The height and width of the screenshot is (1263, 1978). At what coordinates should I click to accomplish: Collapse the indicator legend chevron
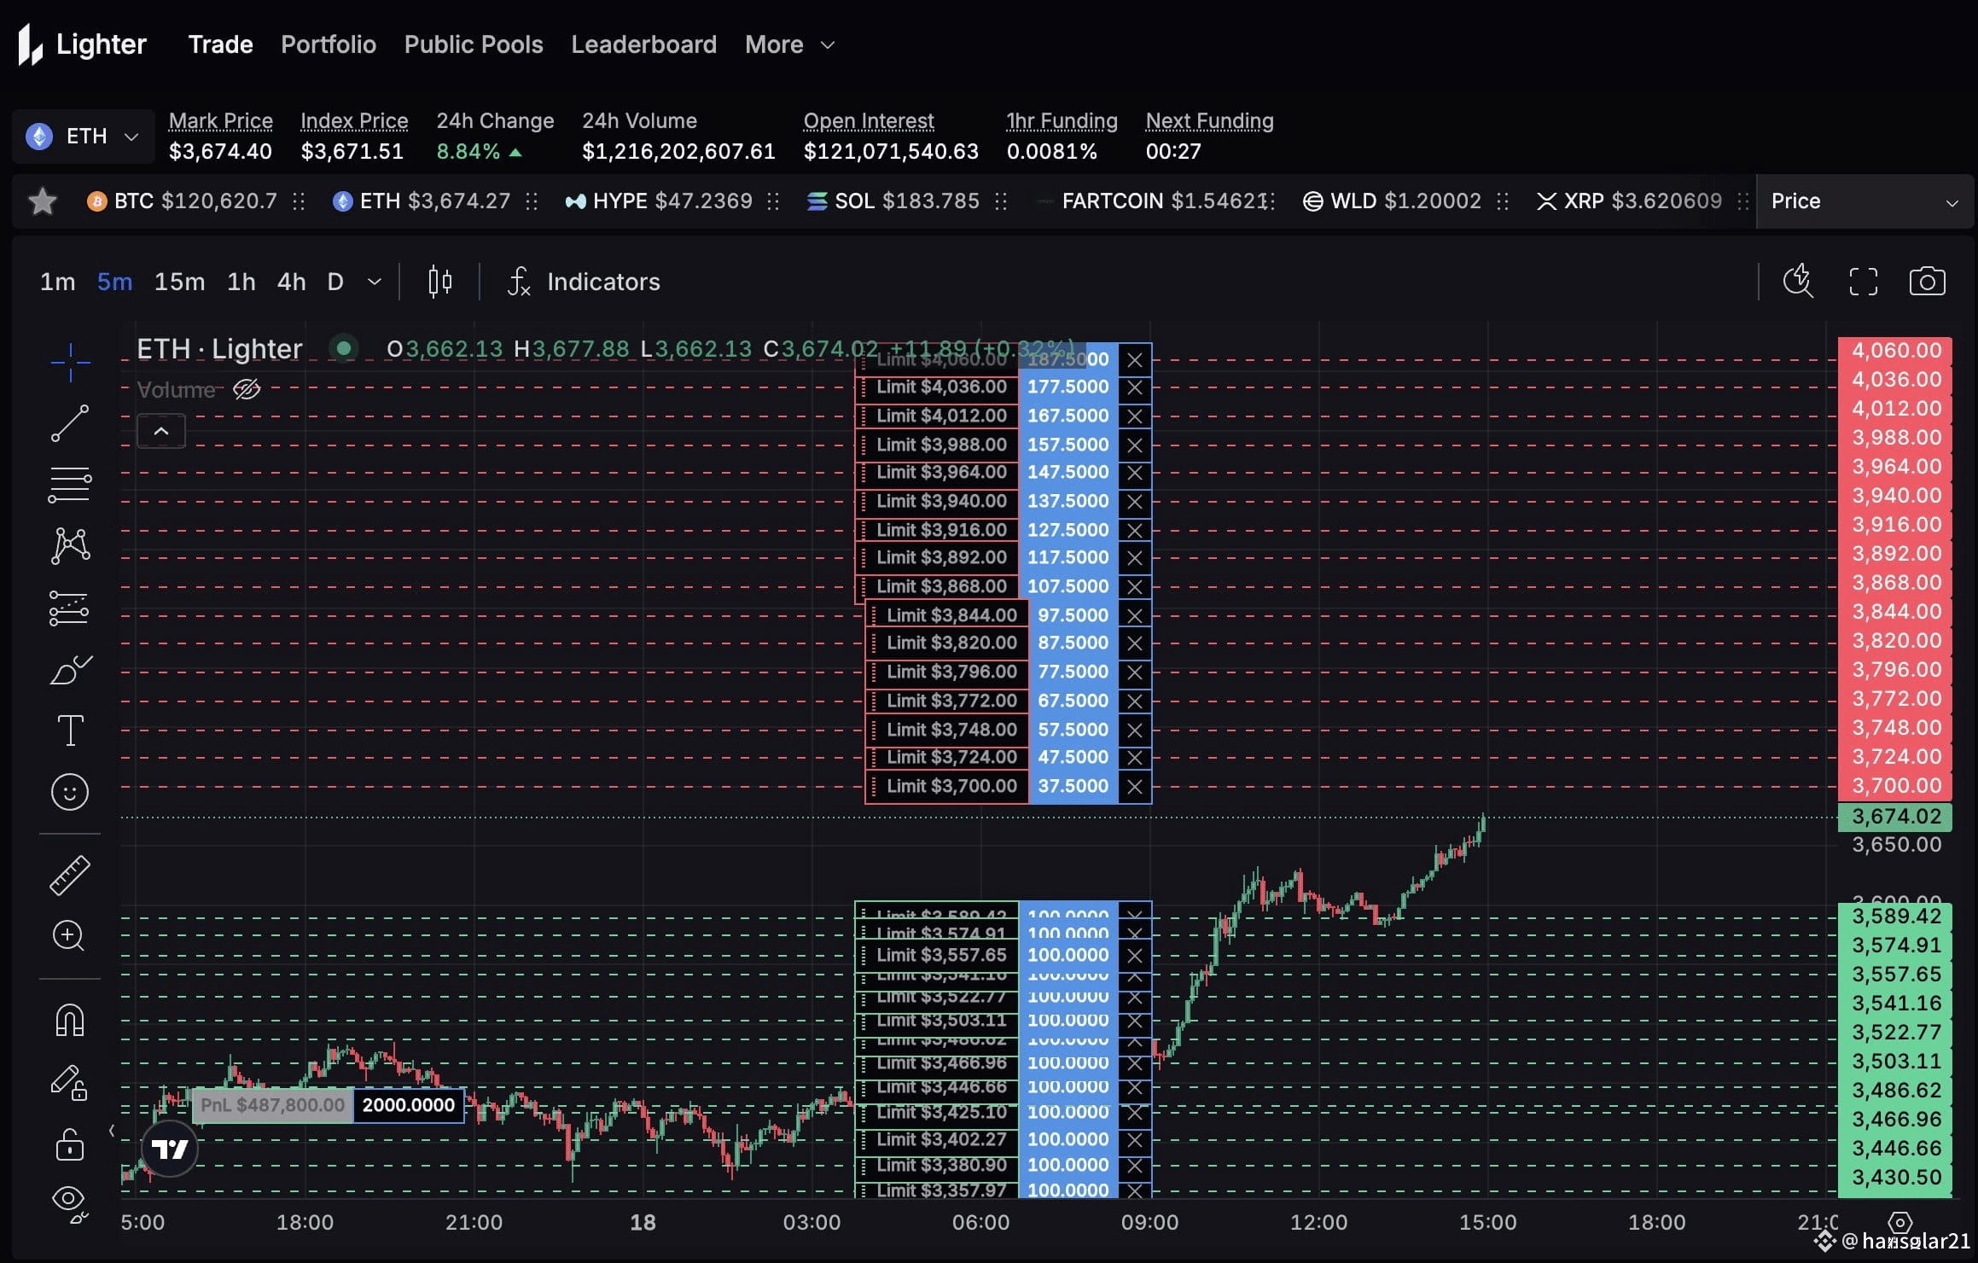click(x=161, y=431)
